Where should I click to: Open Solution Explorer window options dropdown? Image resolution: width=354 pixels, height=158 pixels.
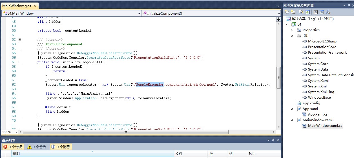coord(345,5)
